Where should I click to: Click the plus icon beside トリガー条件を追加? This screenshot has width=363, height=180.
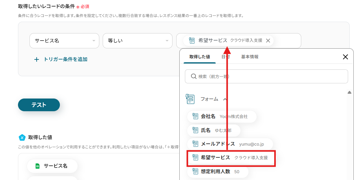click(x=37, y=59)
